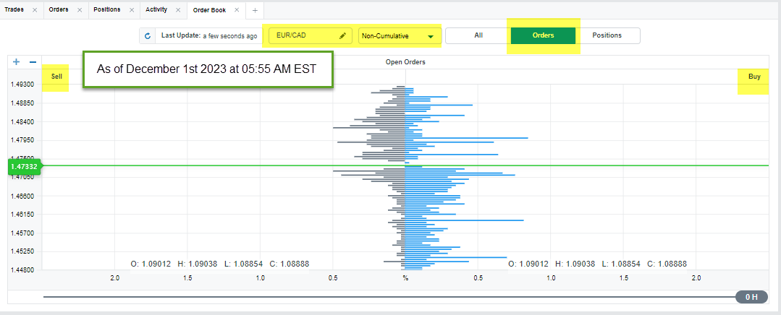Switch to Positions view toggle

[607, 35]
